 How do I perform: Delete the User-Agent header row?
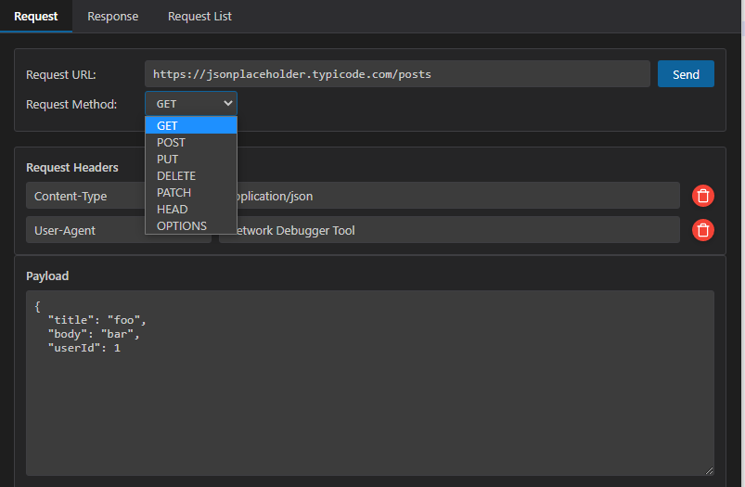[x=703, y=230]
